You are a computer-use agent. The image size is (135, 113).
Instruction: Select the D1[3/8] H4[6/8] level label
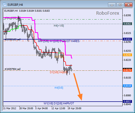click(59, 72)
